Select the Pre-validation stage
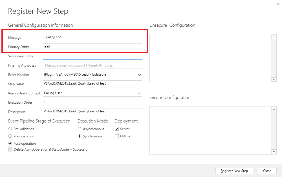Viewport: 282px width, 177px height. pyautogui.click(x=10, y=129)
